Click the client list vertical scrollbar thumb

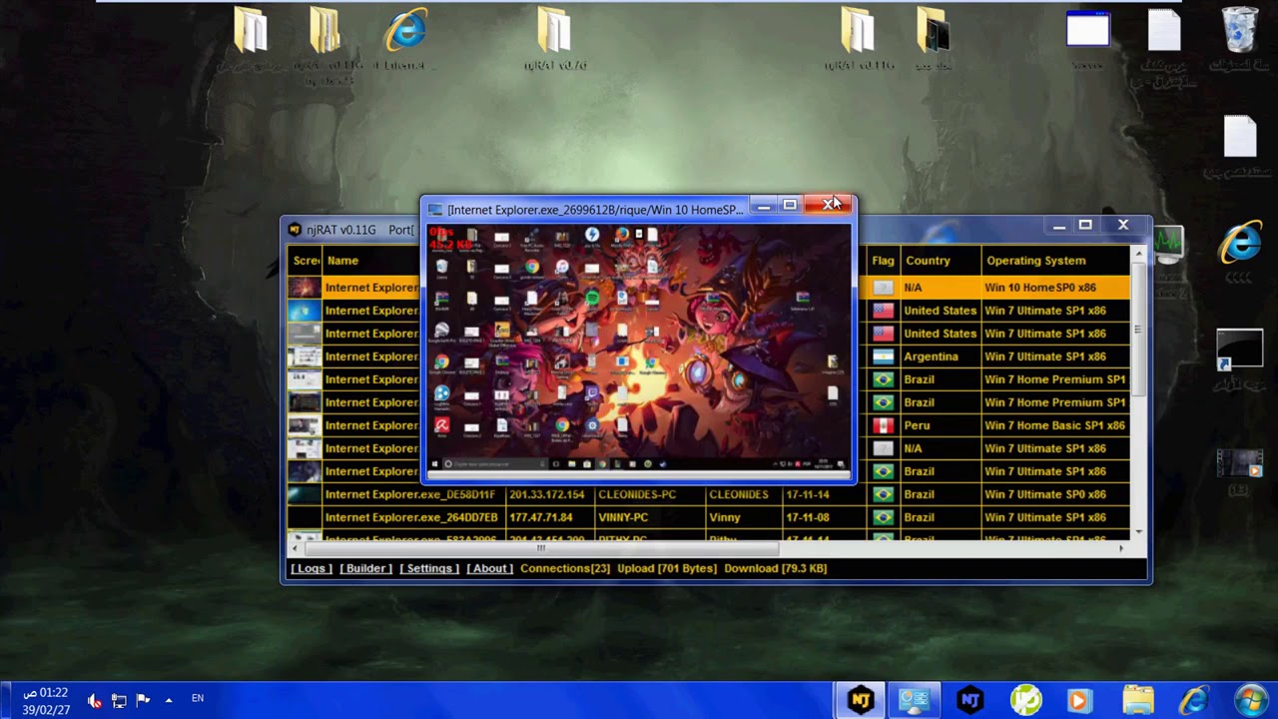coord(1137,330)
